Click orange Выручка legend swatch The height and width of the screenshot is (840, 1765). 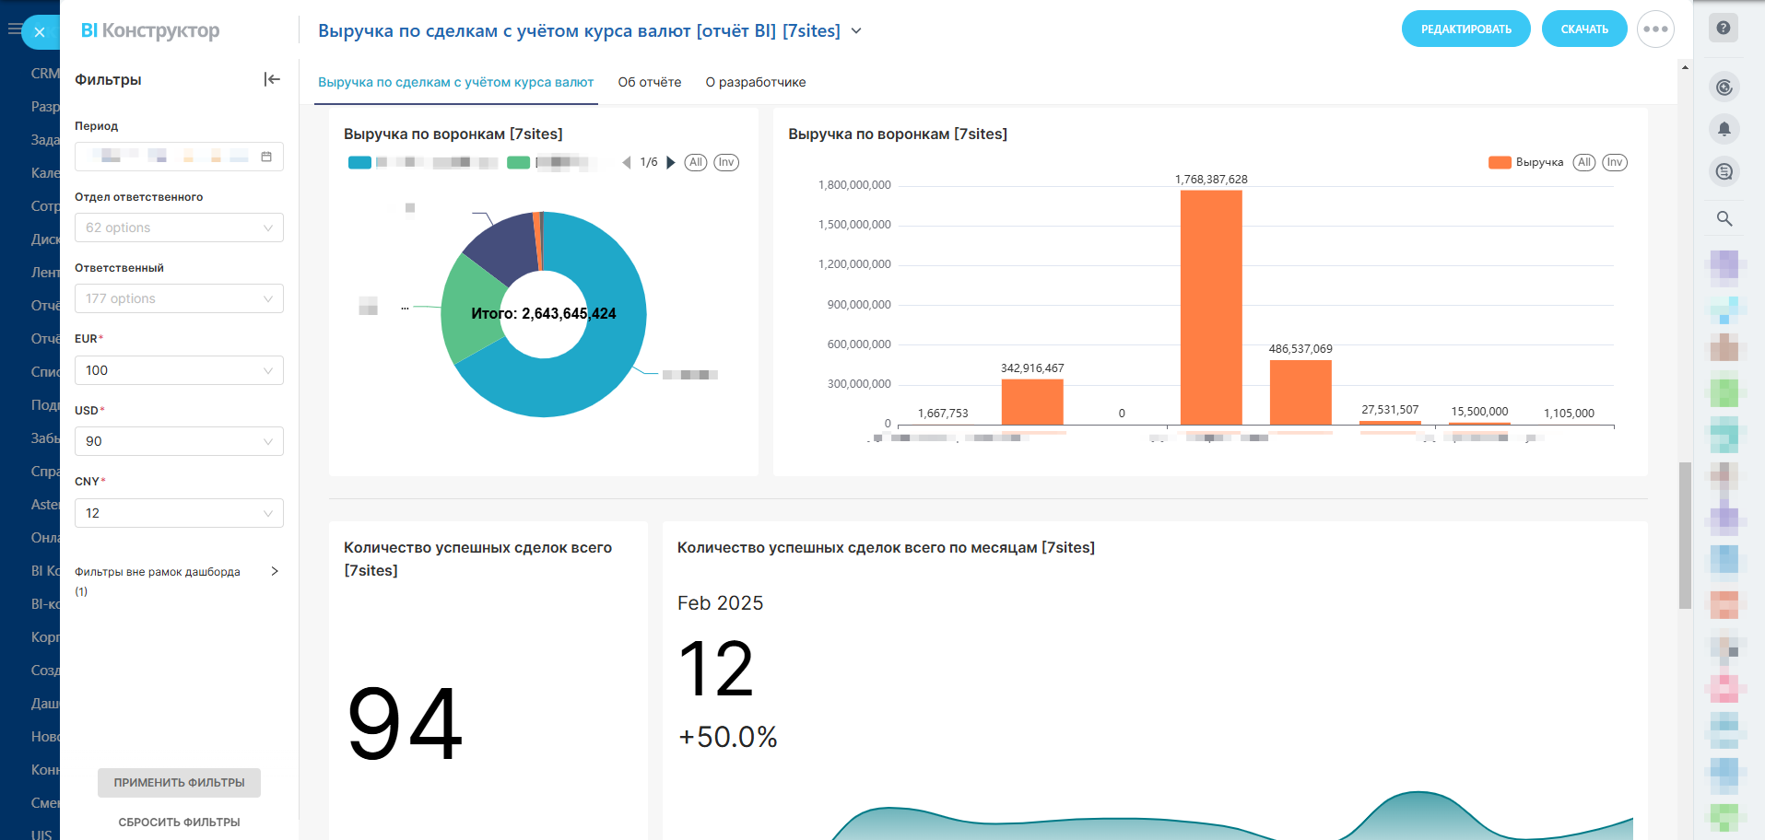tap(1500, 163)
